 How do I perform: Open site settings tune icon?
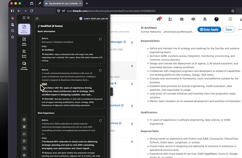point(64,11)
